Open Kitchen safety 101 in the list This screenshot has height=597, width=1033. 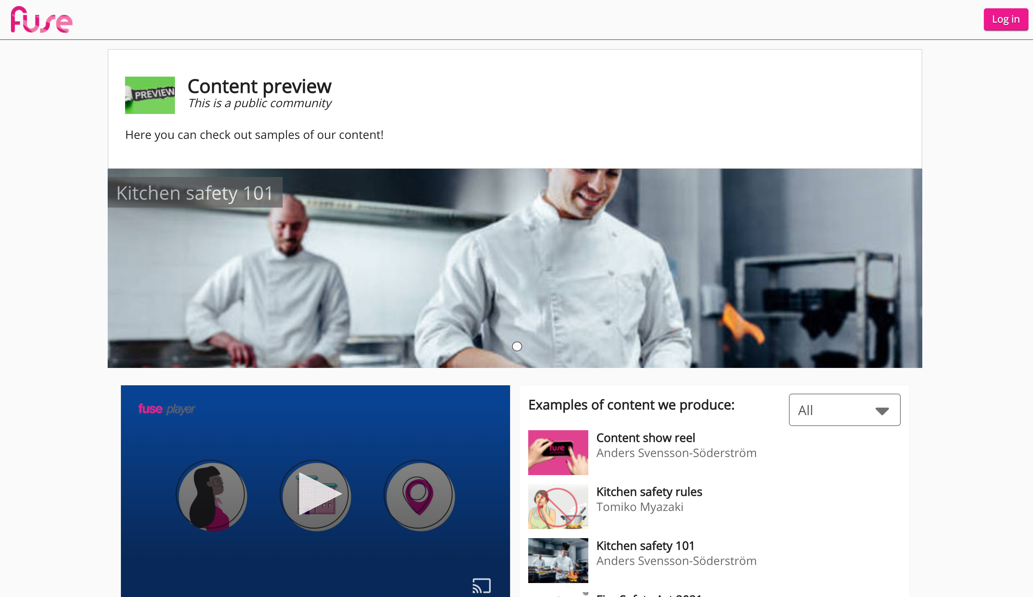(645, 546)
